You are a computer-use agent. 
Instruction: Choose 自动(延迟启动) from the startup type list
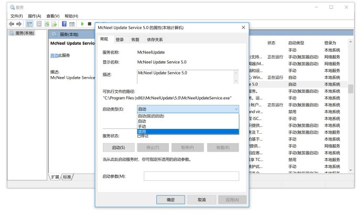188,116
